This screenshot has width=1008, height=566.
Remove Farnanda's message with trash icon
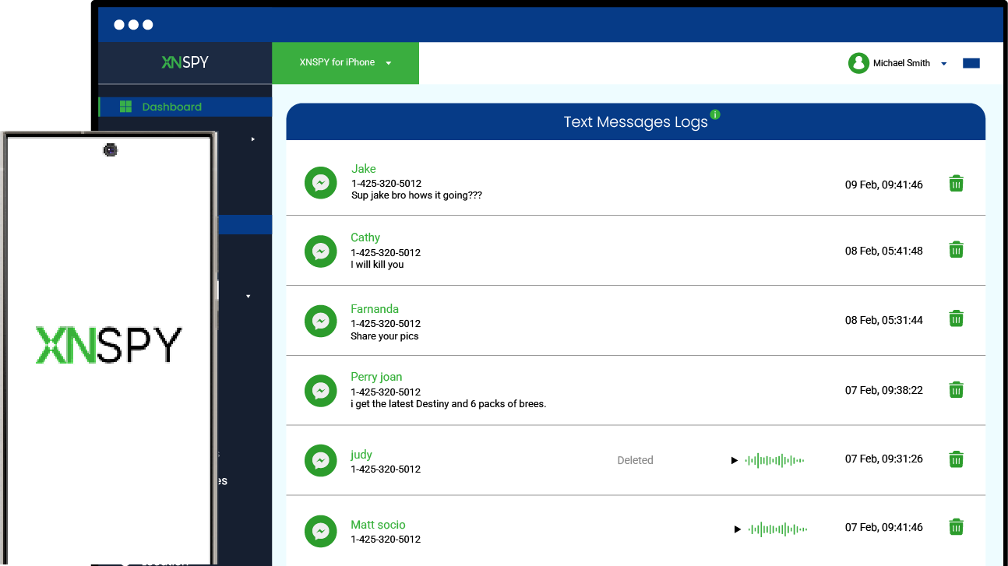956,318
